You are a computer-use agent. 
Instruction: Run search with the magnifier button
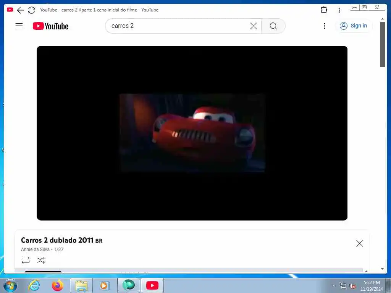pyautogui.click(x=273, y=26)
